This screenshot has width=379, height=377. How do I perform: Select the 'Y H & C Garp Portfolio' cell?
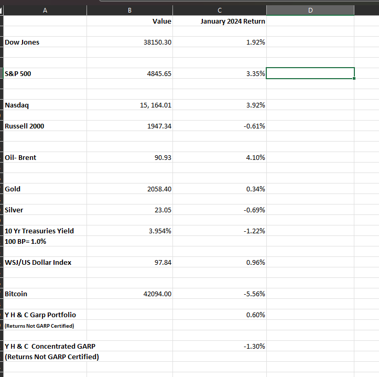pyautogui.click(x=45, y=315)
